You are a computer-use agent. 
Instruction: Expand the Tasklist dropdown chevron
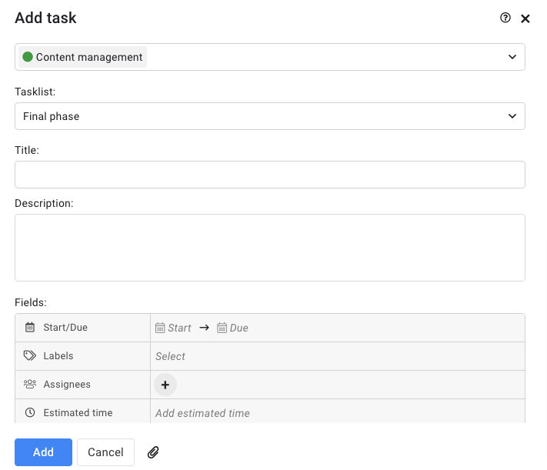click(512, 116)
